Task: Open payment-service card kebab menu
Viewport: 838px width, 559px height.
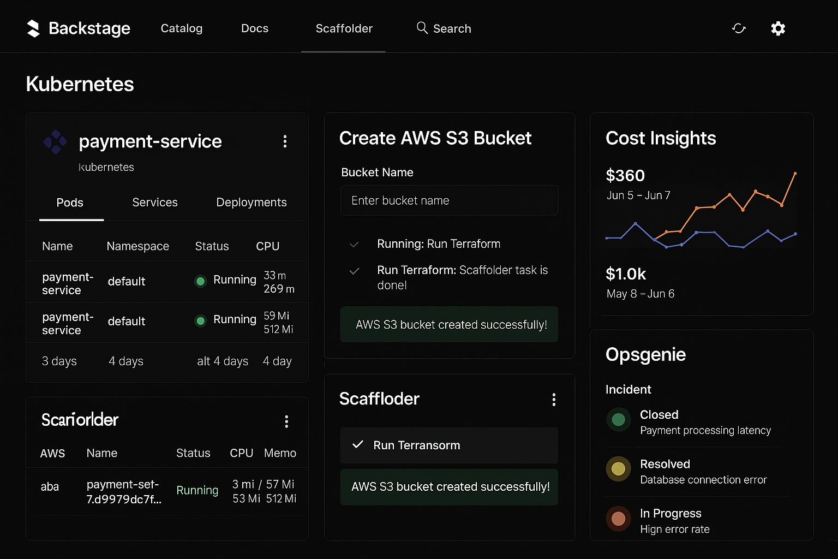Action: 285,142
